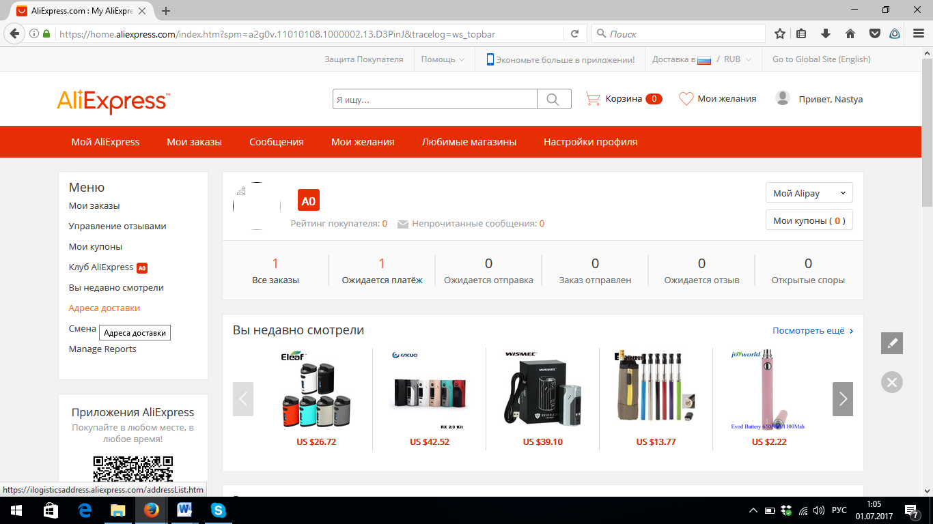Viewport: 933px width, 524px height.
Task: Open Skype from the taskbar
Action: [219, 510]
